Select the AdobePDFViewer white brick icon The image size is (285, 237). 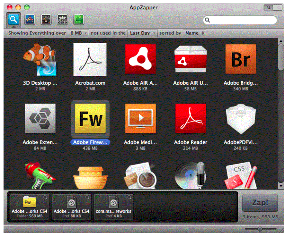click(x=241, y=119)
